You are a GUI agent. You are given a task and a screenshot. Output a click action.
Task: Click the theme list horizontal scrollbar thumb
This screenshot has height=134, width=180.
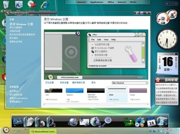(x=106, y=104)
